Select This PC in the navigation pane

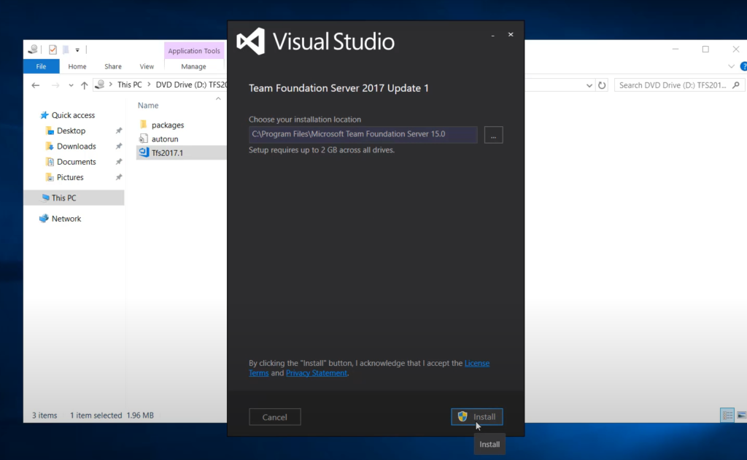coord(74,198)
